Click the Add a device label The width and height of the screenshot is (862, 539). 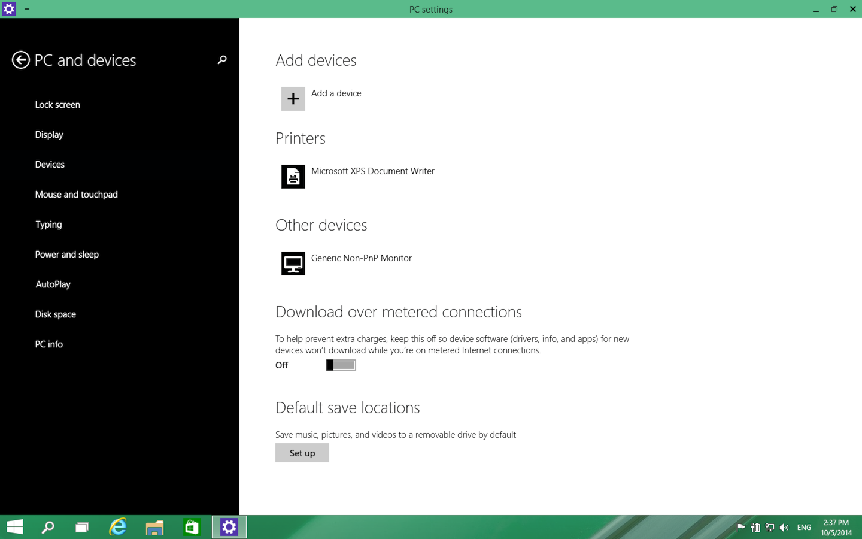point(336,93)
